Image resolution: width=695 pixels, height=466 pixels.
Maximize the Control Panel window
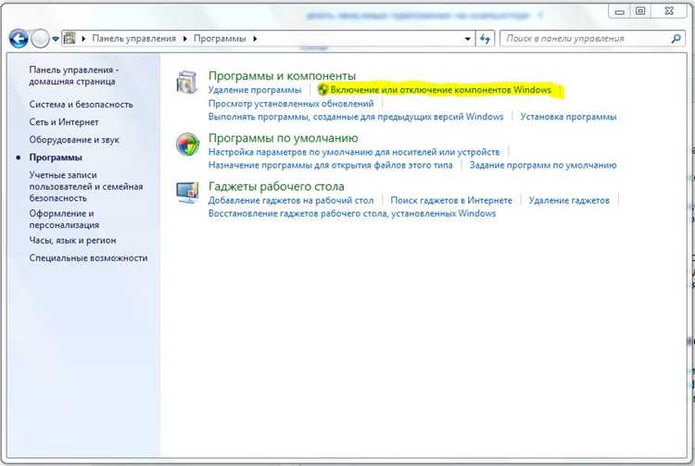(x=640, y=11)
